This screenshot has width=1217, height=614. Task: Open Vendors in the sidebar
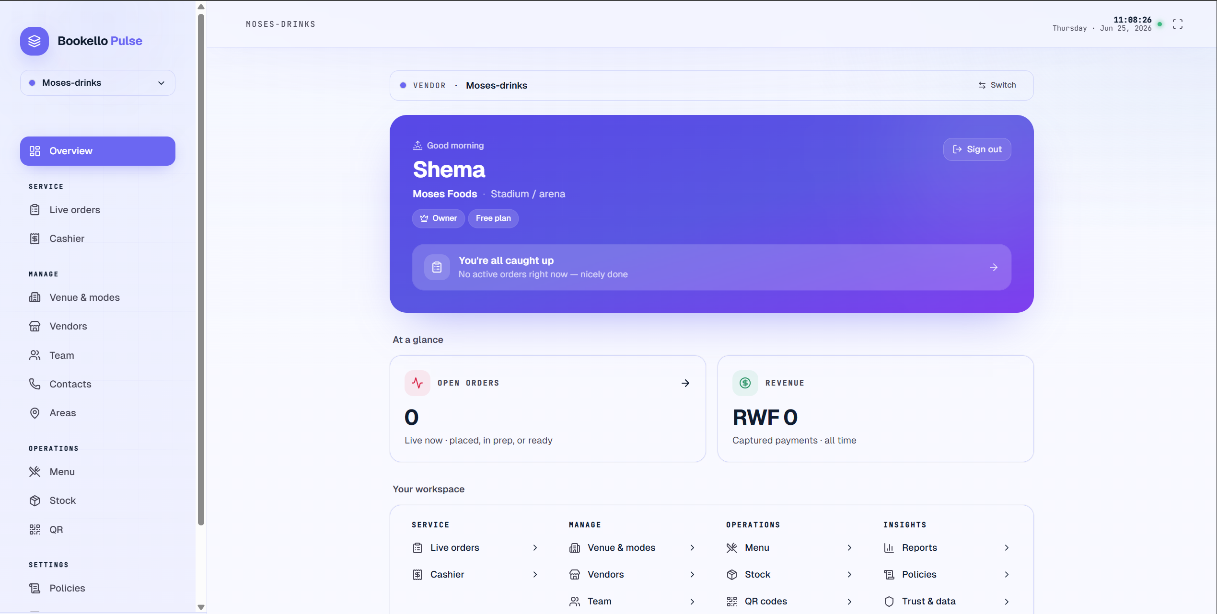(98, 326)
